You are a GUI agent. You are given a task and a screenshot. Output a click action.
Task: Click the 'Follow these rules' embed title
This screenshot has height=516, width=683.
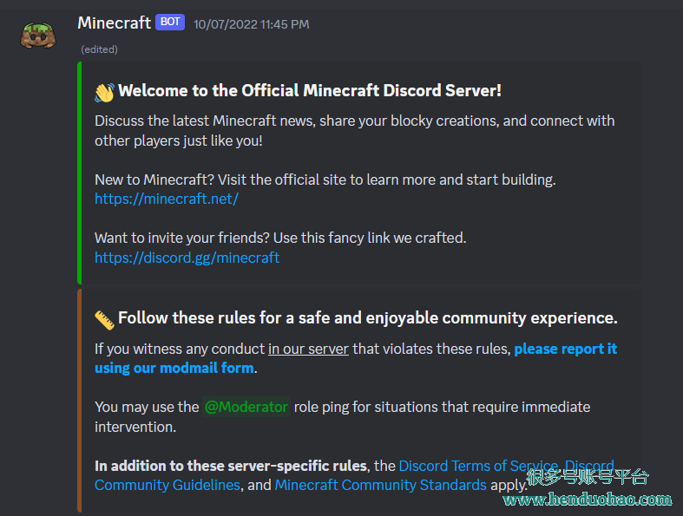coord(368,318)
